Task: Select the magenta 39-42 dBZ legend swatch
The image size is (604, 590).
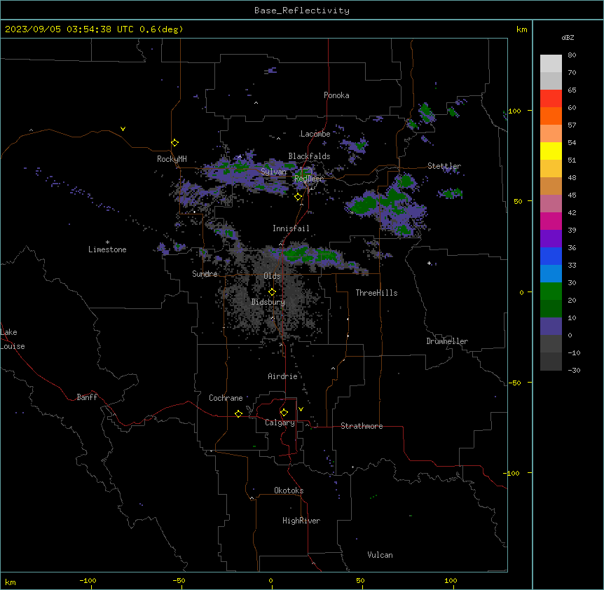Action: pos(551,221)
